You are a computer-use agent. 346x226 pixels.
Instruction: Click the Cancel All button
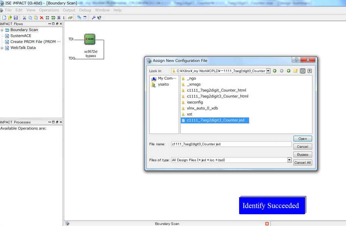(303, 162)
